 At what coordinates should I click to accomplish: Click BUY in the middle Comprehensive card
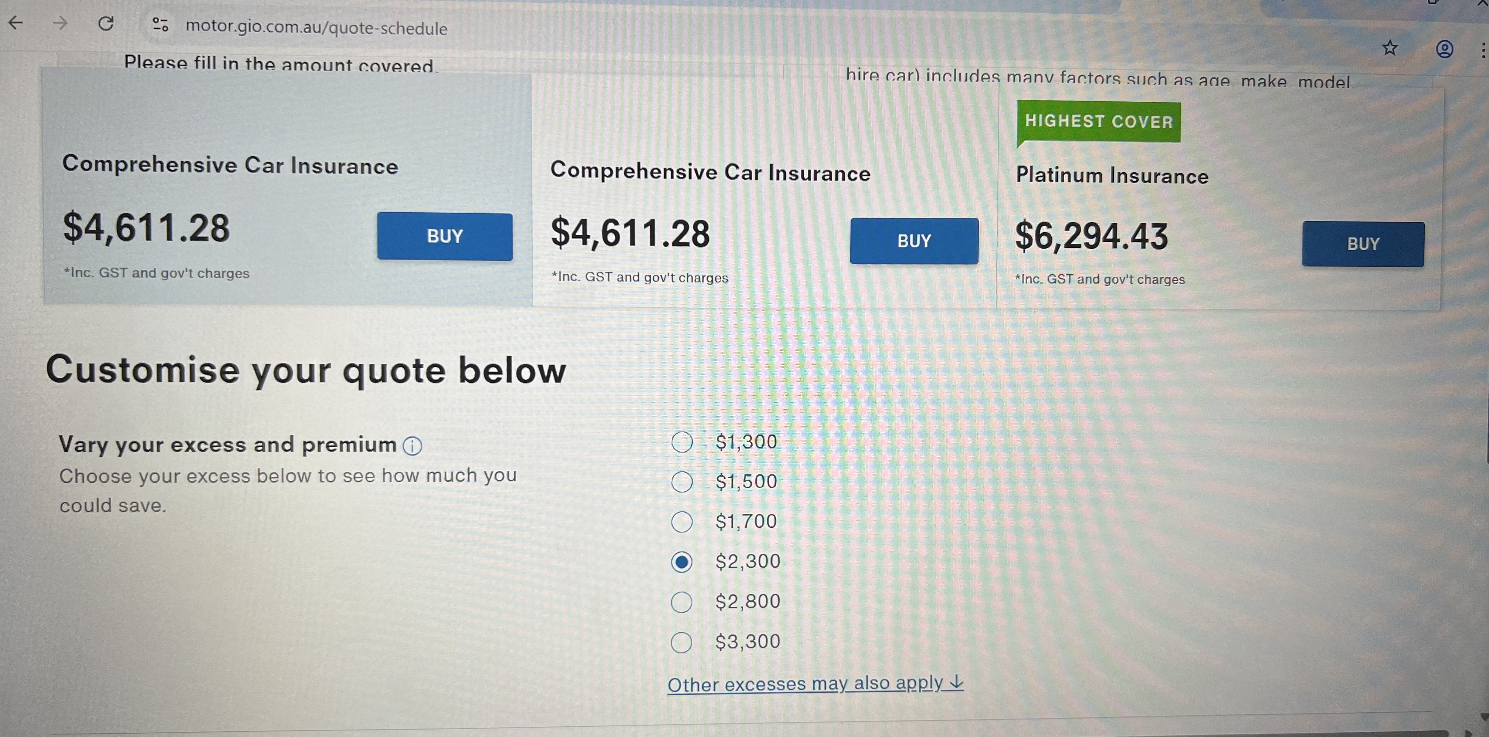click(914, 241)
